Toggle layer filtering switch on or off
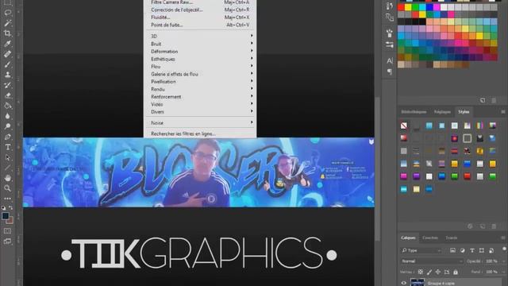Viewport: 508px width, 286px height. pyautogui.click(x=504, y=249)
